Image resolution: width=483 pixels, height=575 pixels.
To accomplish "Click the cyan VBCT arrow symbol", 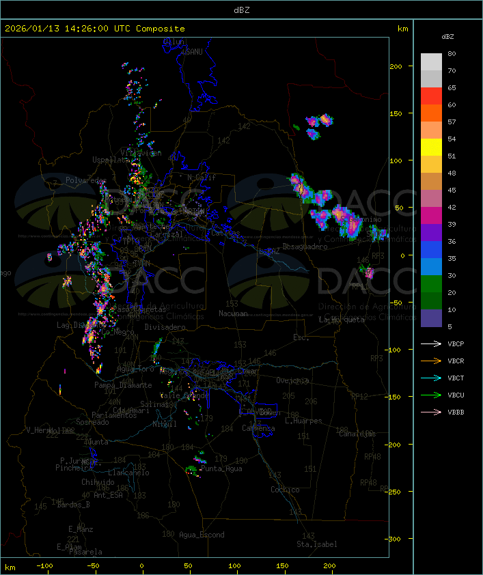I will tap(431, 378).
